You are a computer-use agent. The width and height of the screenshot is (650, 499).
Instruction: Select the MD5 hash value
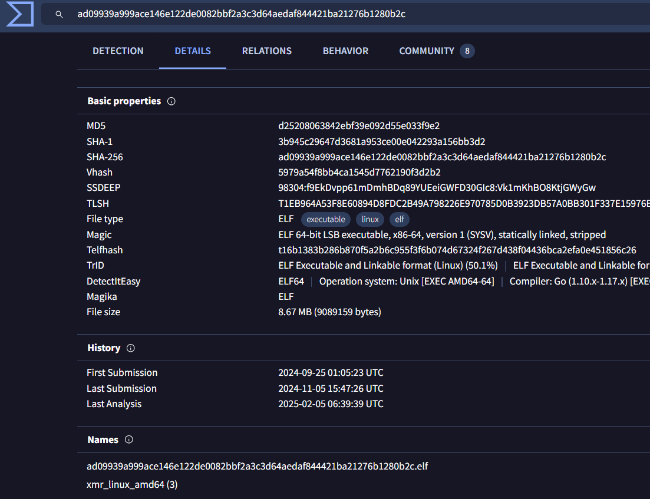point(359,125)
